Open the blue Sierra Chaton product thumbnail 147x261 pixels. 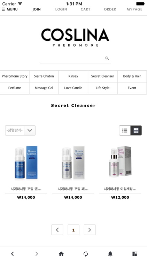click(26, 163)
